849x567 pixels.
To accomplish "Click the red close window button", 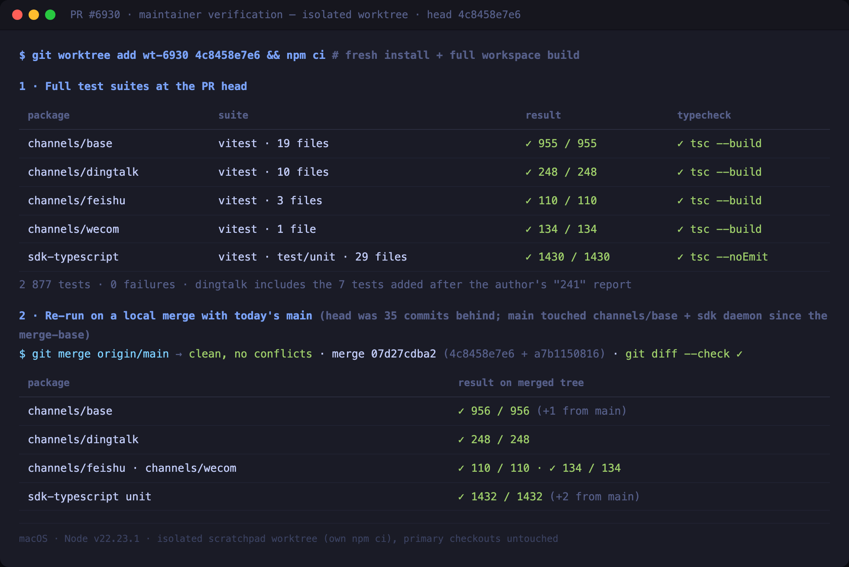I will click(x=17, y=15).
